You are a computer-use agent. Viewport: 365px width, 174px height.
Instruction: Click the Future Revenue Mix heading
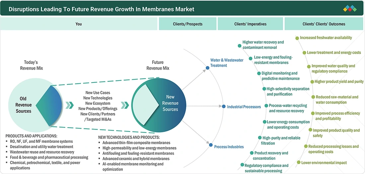158,65
